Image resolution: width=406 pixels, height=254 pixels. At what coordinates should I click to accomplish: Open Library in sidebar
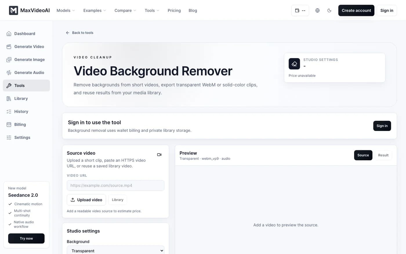pyautogui.click(x=26, y=98)
